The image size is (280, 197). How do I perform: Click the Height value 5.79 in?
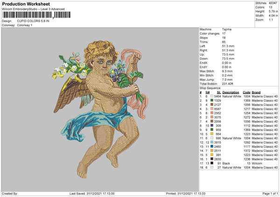[273, 11]
